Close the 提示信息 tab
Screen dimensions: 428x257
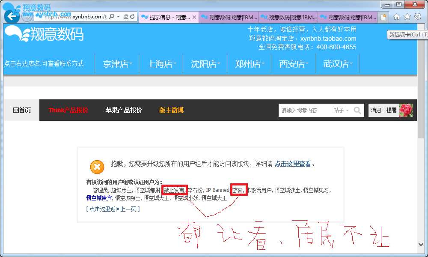click(x=194, y=17)
